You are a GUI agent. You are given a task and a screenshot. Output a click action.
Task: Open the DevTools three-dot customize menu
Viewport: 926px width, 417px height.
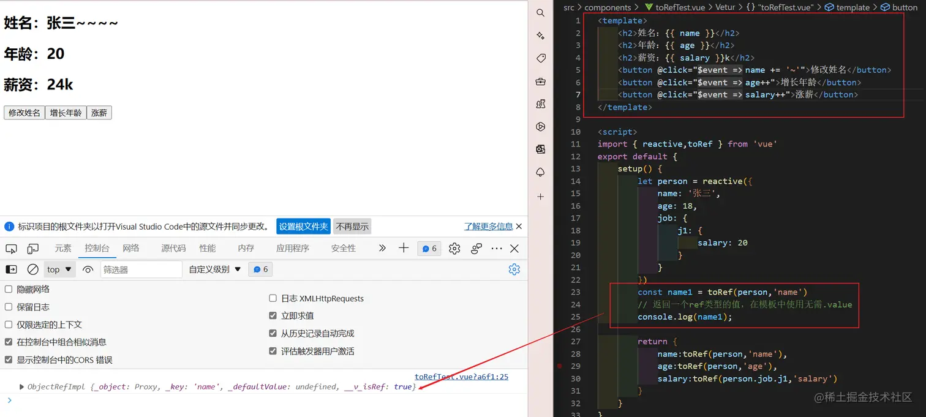tap(497, 249)
